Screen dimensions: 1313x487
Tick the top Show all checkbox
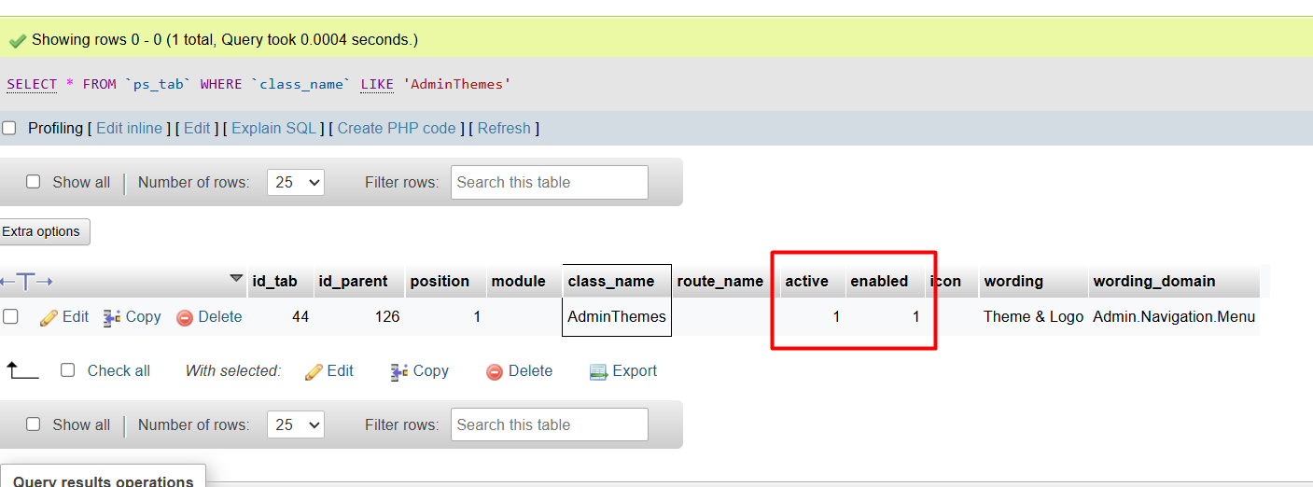point(34,182)
